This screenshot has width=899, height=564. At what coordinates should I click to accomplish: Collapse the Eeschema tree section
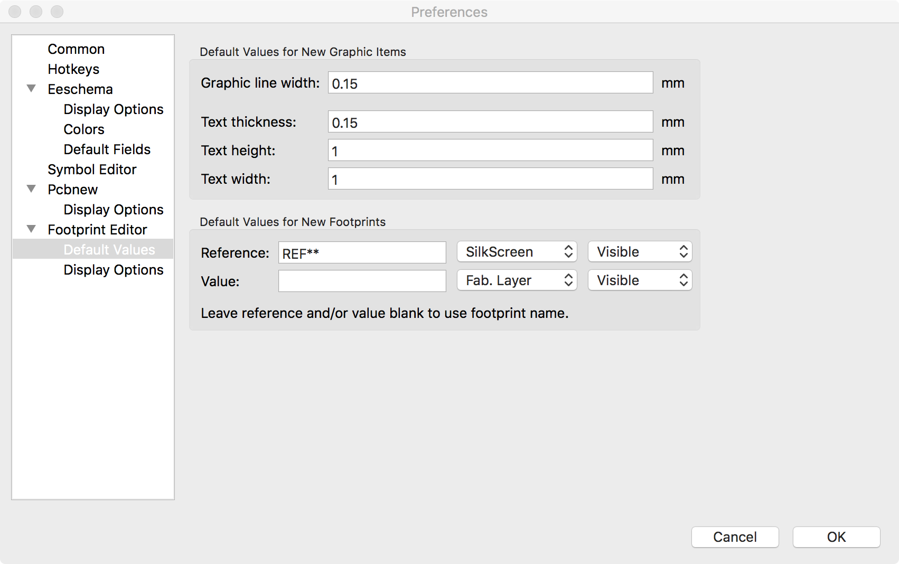(x=32, y=89)
